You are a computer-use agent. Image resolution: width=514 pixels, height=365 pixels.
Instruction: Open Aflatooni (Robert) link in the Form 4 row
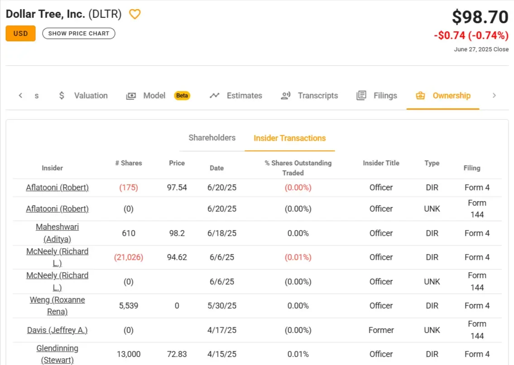click(x=58, y=187)
